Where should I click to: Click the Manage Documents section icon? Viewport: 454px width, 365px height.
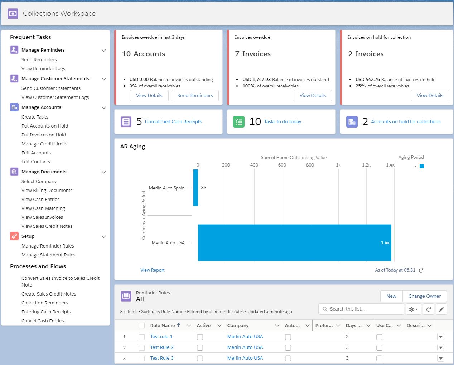14,172
